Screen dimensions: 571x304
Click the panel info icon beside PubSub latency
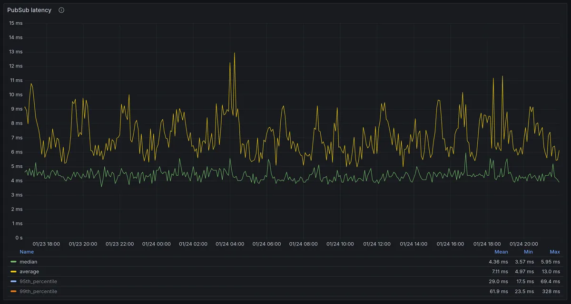(x=61, y=10)
